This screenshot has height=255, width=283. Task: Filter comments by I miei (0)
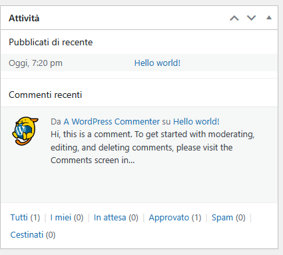click(x=67, y=218)
